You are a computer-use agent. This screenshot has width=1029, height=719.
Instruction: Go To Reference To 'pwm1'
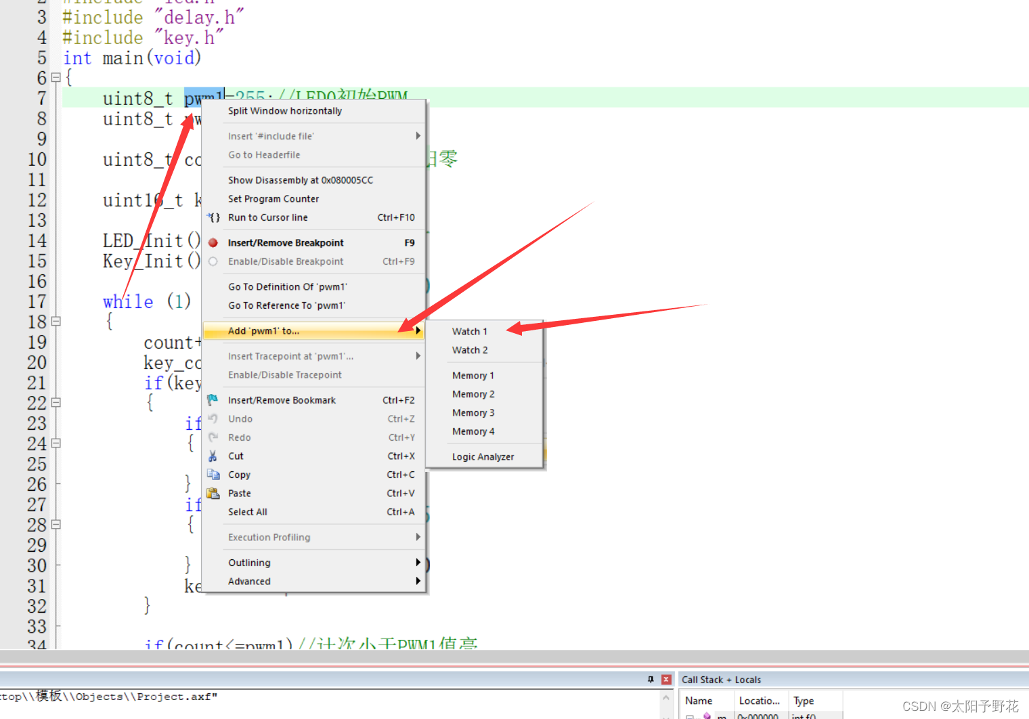click(314, 305)
